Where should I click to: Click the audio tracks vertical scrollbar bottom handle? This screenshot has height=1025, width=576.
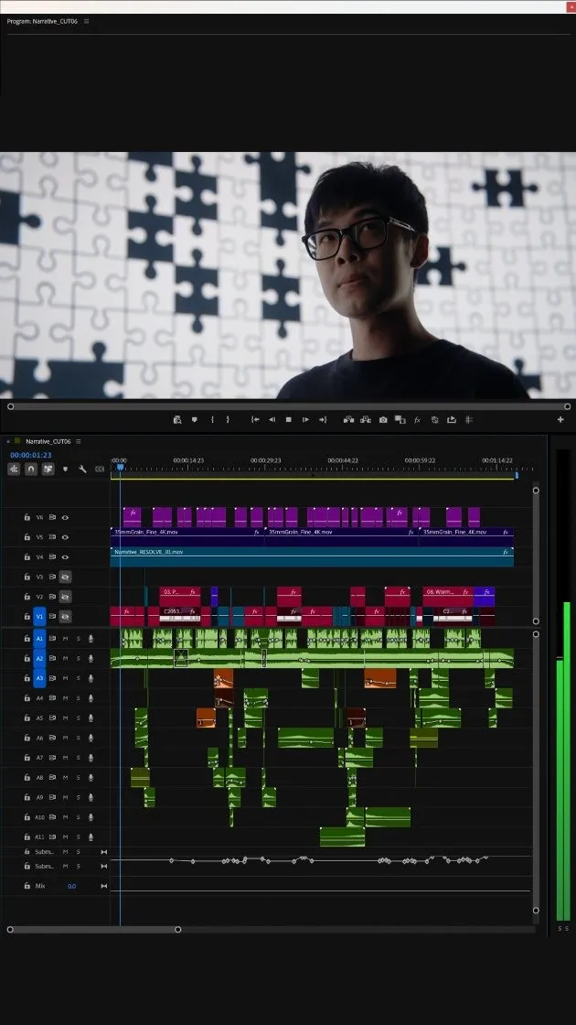tap(536, 910)
